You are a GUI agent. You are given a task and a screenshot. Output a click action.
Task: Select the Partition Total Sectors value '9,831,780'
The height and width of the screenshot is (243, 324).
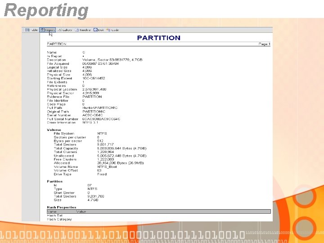[96, 196]
